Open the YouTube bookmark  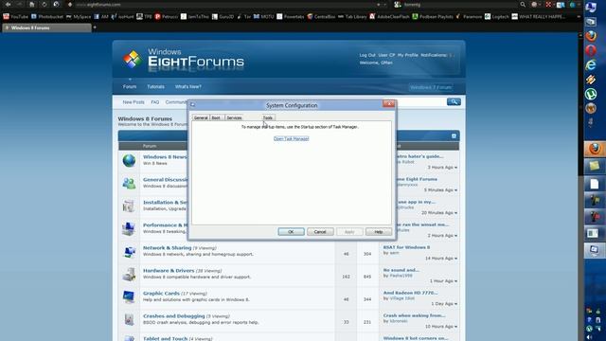pos(15,17)
